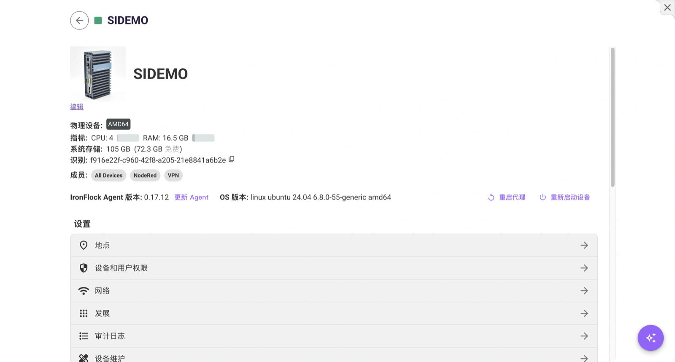Click the 编辑 link under device image
This screenshot has width=675, height=362.
(x=77, y=106)
